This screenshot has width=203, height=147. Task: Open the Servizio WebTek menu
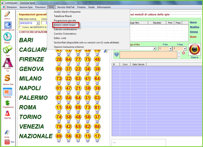click(x=66, y=7)
